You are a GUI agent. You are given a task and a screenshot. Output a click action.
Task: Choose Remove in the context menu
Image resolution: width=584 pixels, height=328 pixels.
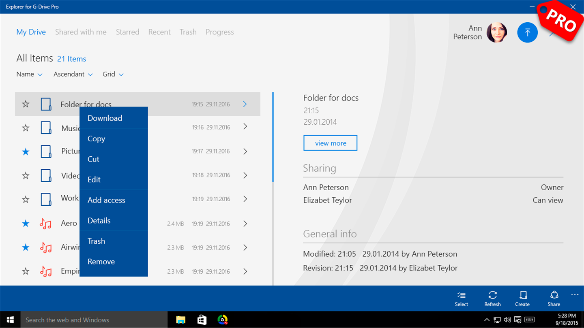114,262
